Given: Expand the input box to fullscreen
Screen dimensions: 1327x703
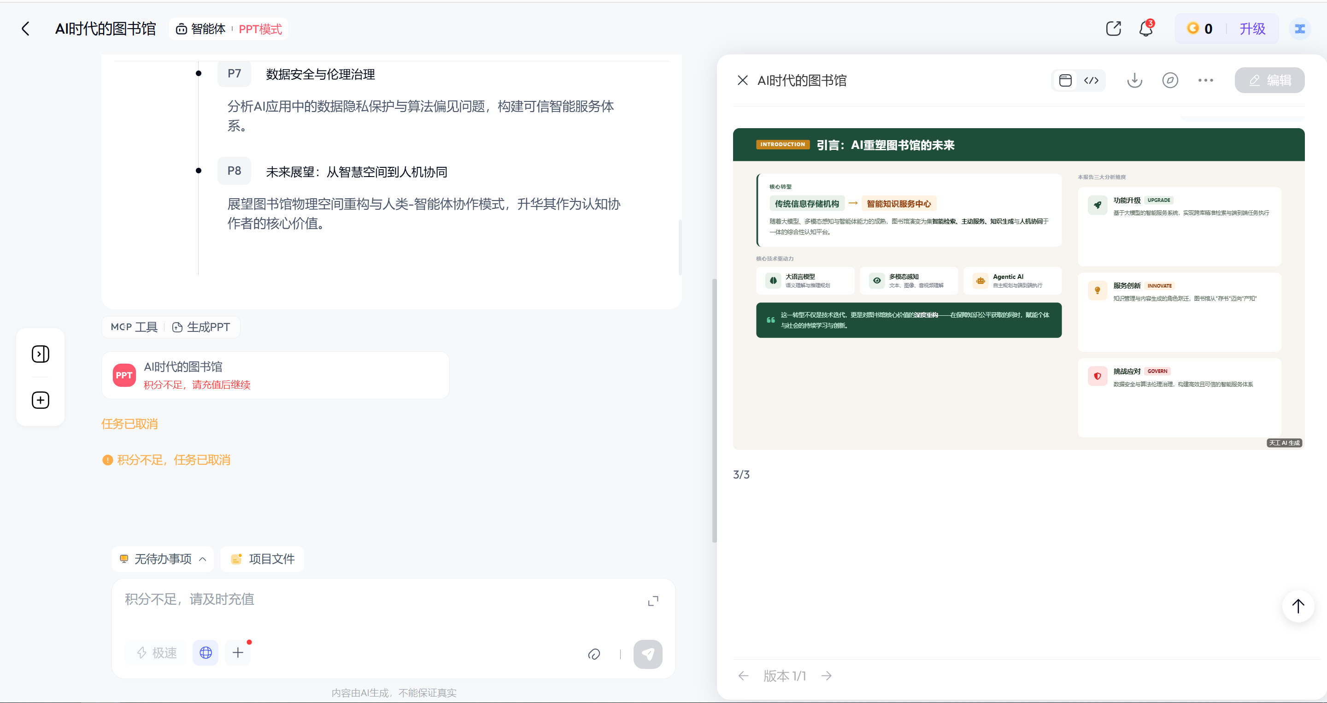Looking at the screenshot, I should (x=653, y=601).
